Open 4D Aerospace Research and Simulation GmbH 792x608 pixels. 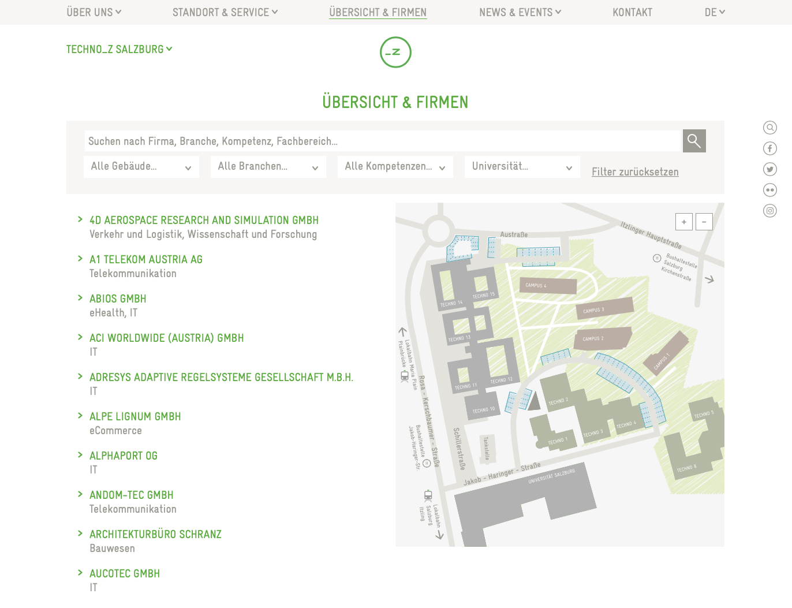204,221
